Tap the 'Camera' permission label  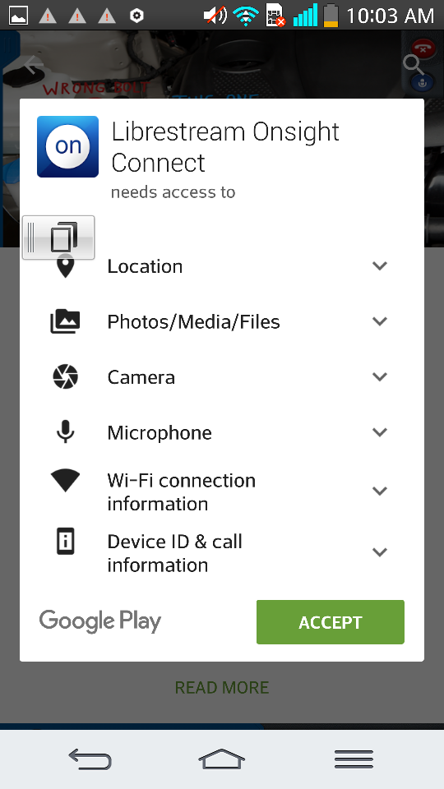pos(141,377)
